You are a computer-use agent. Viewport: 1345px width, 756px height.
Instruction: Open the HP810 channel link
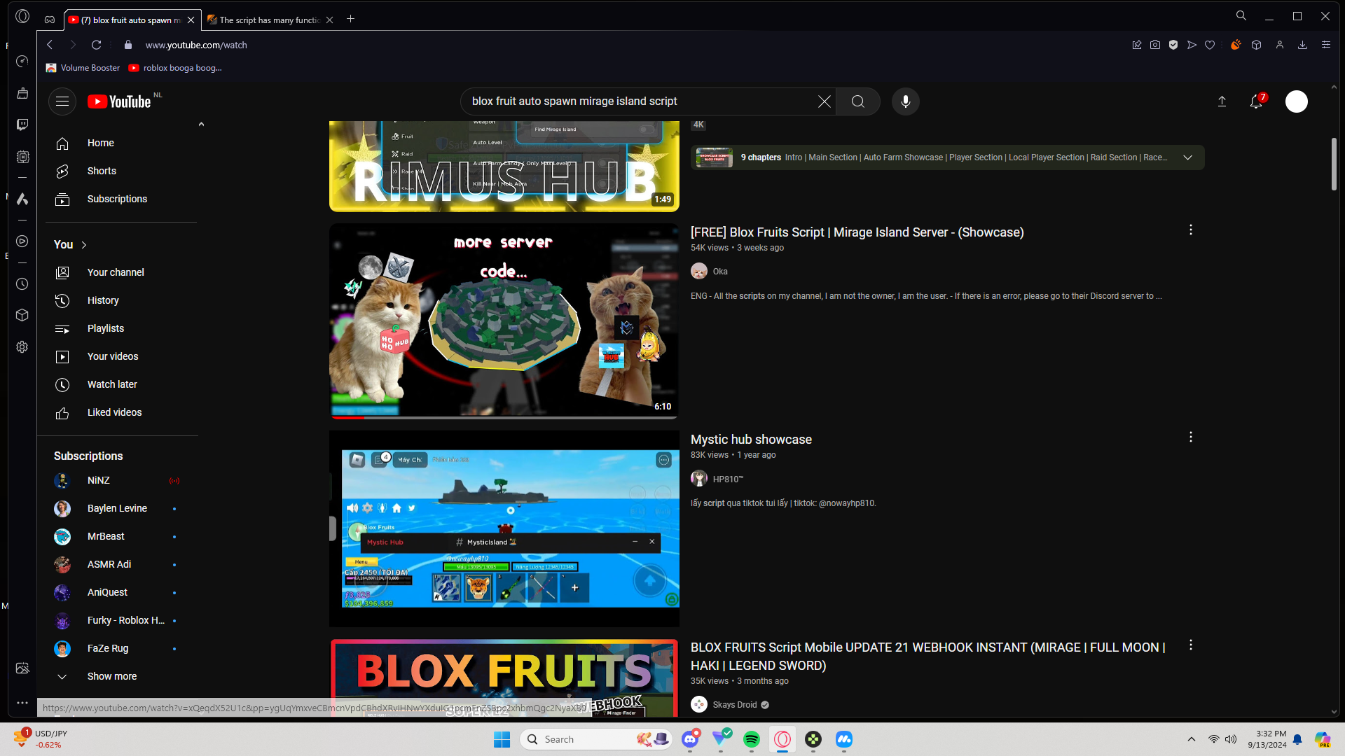(x=728, y=479)
